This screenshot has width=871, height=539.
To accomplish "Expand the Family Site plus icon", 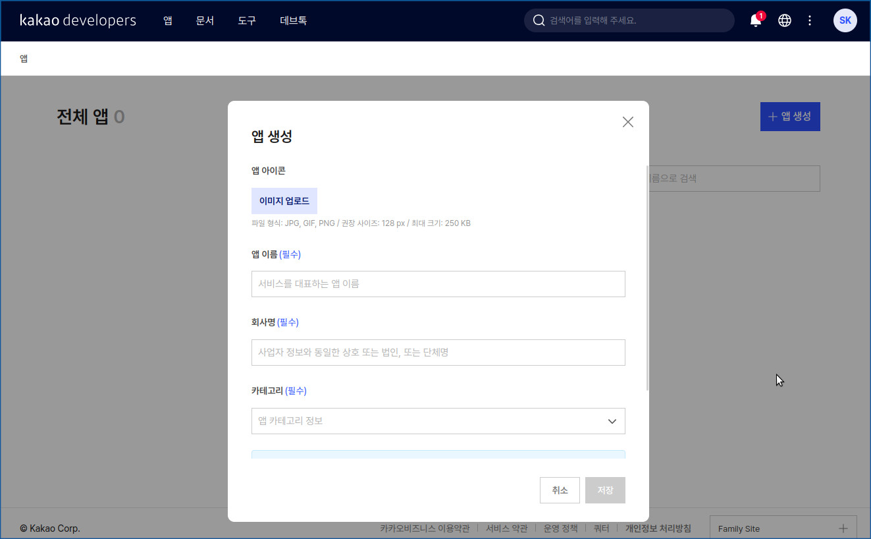I will pos(843,528).
